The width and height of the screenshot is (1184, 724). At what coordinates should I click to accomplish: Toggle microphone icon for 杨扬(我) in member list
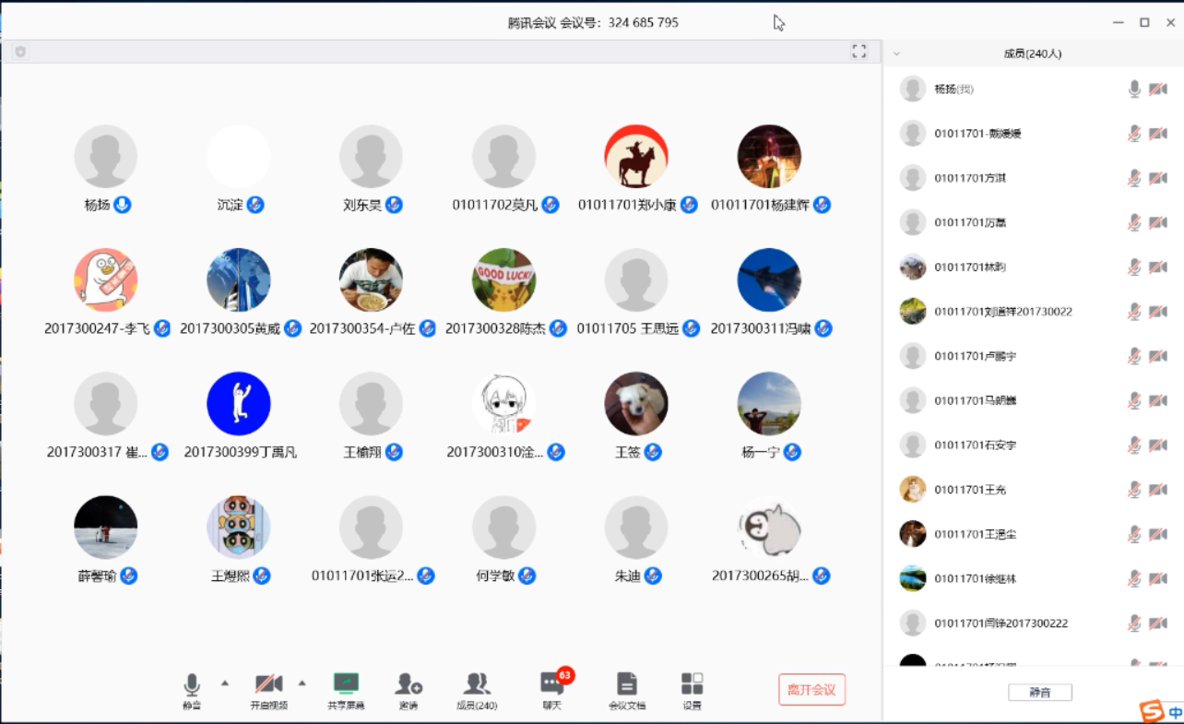click(1134, 89)
